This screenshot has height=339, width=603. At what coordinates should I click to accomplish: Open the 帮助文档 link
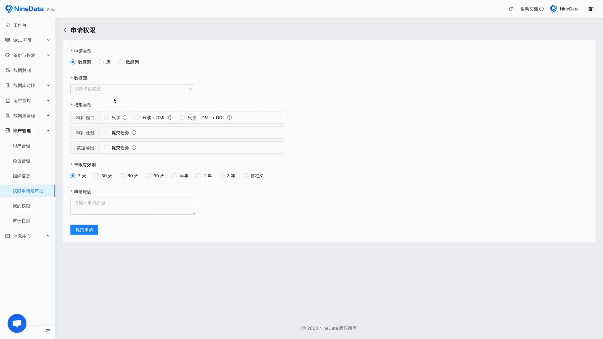(x=529, y=9)
